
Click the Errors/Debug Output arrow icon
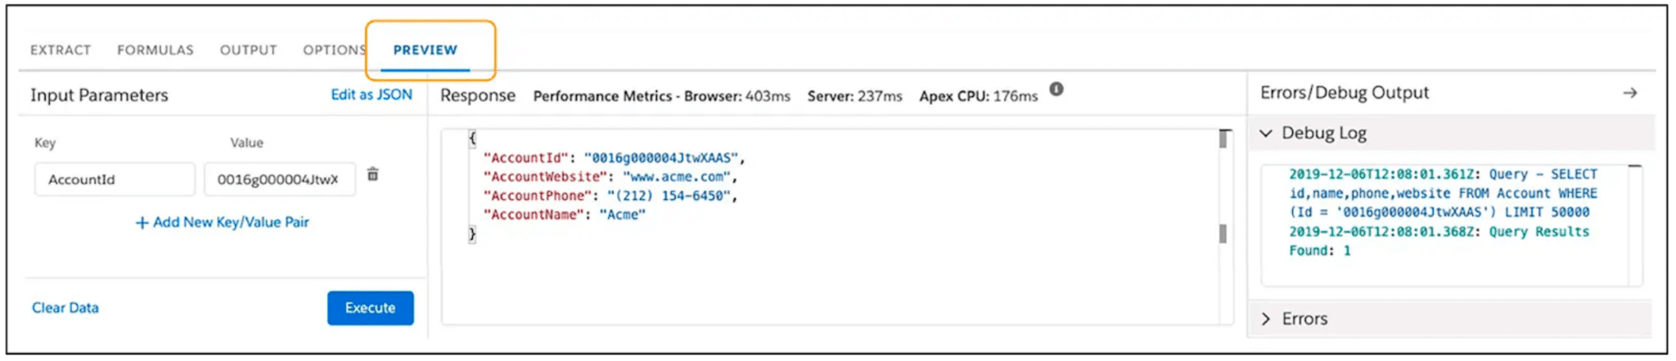1629,93
